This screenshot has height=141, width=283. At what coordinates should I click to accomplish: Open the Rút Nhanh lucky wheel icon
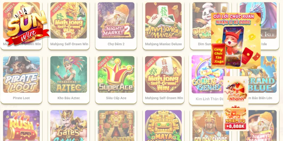coord(236,91)
